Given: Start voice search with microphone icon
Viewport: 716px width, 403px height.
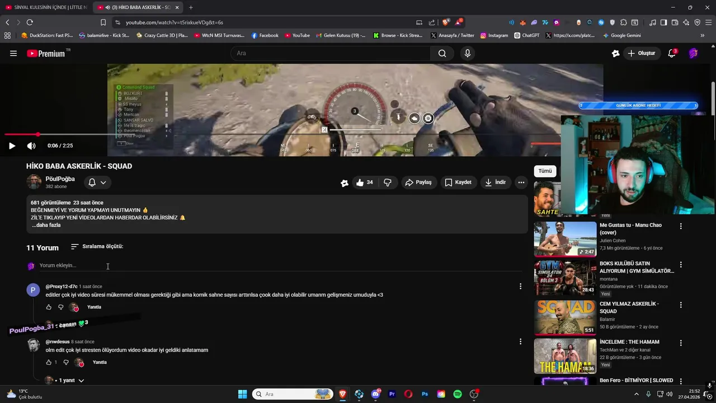Looking at the screenshot, I should click(x=468, y=53).
